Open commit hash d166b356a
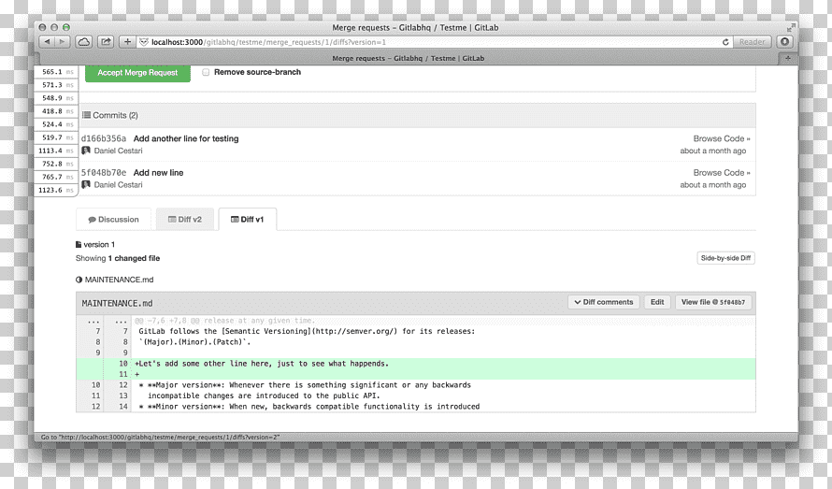This screenshot has width=832, height=489. 104,138
